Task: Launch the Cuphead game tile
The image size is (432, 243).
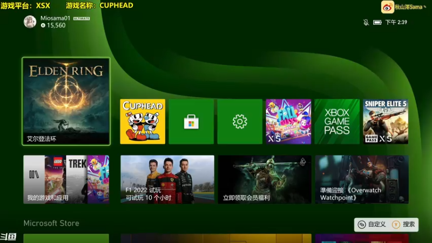Action: (143, 122)
